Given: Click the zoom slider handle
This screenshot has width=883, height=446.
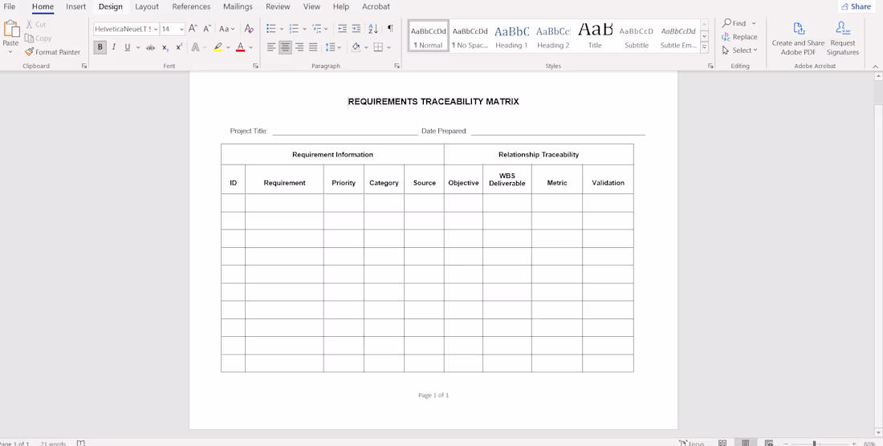Looking at the screenshot, I should coord(814,444).
